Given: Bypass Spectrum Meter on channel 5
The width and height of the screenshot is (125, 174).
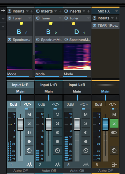Looking at the screenshot, I should coord(66,40).
